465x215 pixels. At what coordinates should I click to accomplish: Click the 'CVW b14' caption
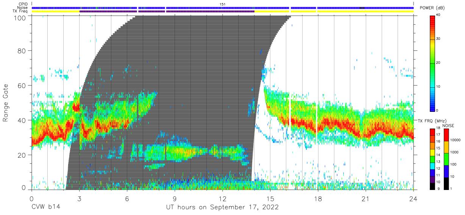coord(45,207)
